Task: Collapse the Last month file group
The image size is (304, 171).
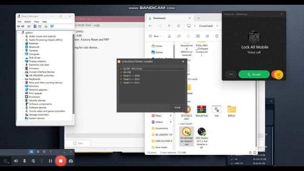Action: [x=179, y=123]
